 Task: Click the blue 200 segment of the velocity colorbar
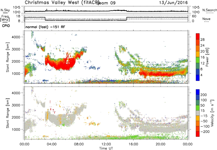(x=198, y=92)
